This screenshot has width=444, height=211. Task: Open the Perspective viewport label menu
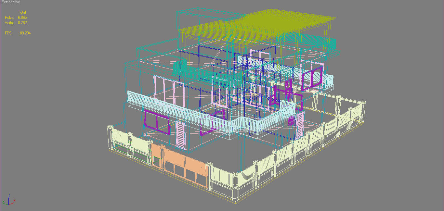11,2
